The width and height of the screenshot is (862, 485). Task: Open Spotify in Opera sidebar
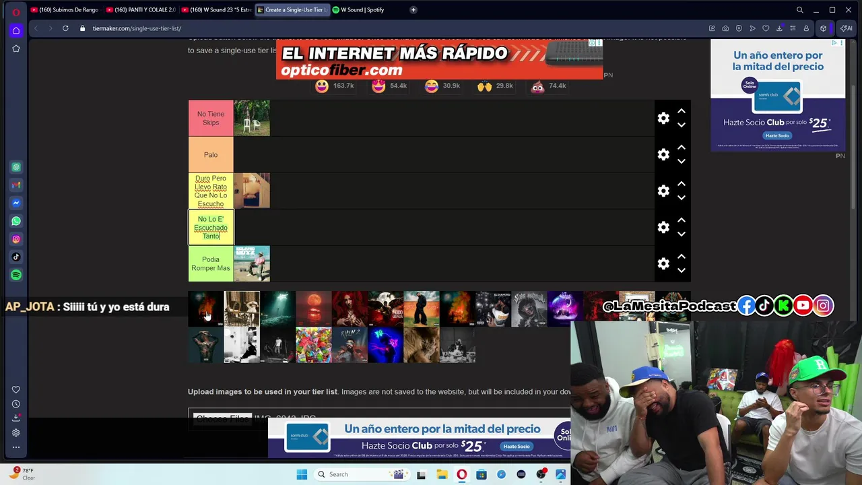(x=16, y=275)
